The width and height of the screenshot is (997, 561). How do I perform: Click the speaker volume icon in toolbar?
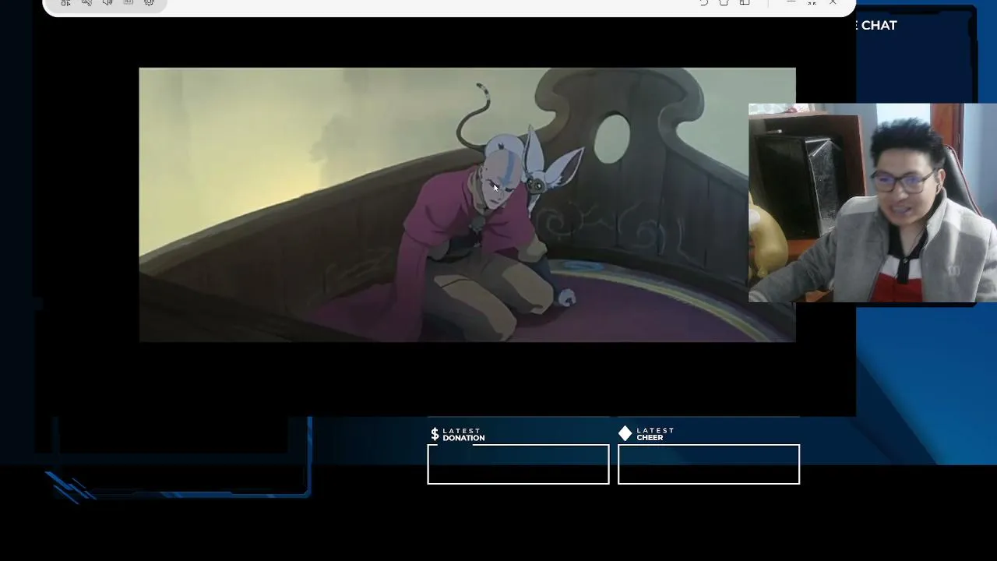107,2
